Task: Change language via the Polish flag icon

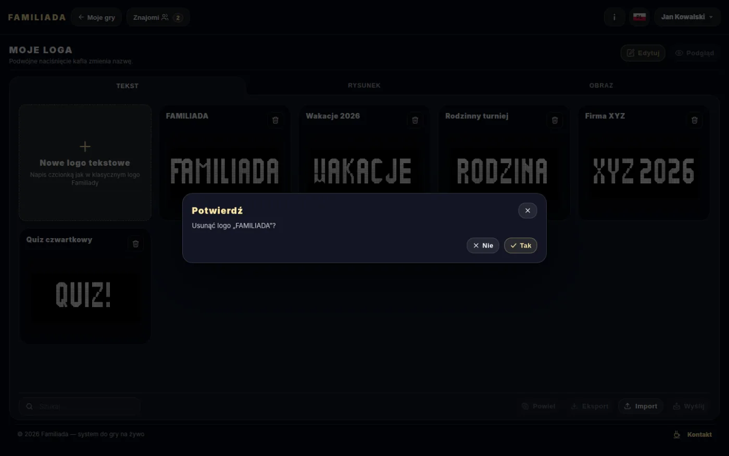Action: (x=639, y=17)
